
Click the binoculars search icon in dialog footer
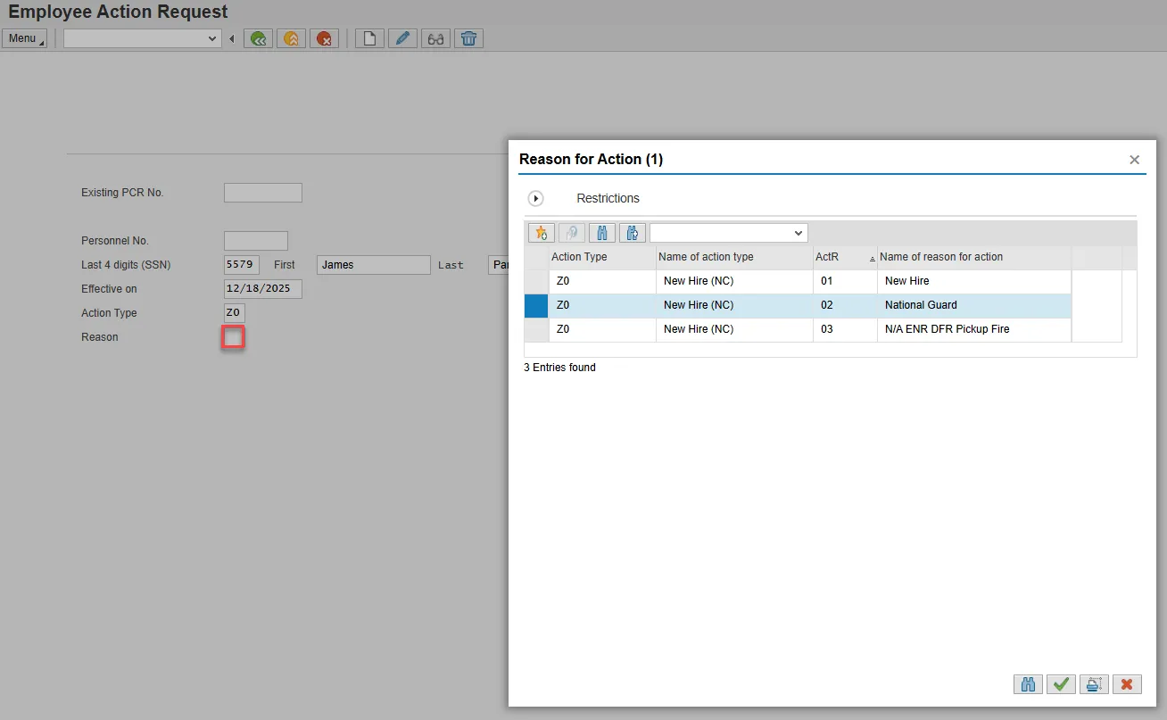point(1028,684)
